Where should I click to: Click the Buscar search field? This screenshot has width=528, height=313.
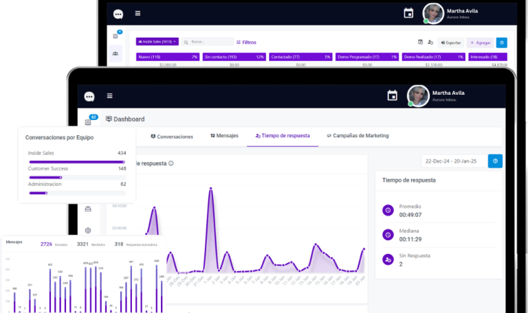pos(208,42)
